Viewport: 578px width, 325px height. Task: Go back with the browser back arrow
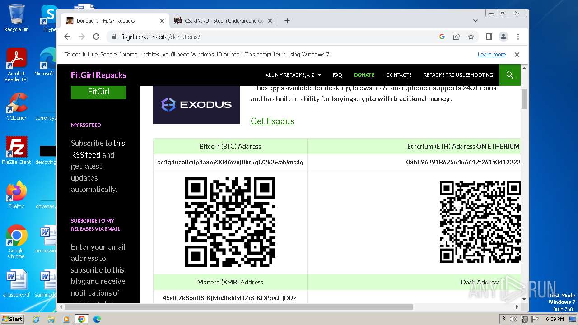point(67,37)
